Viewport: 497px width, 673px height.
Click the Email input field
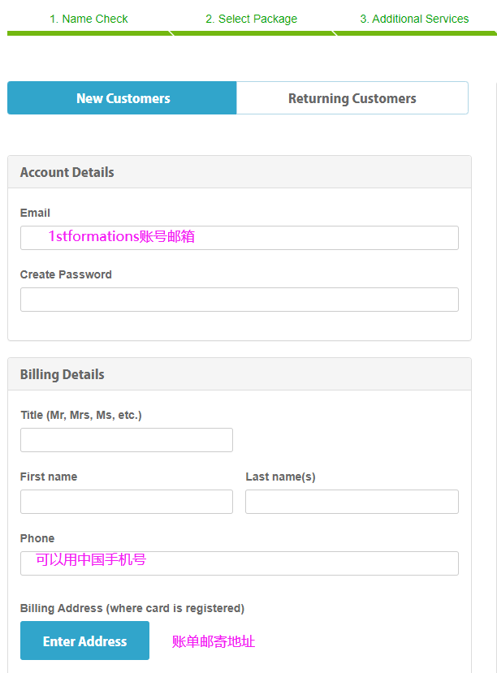pyautogui.click(x=240, y=237)
